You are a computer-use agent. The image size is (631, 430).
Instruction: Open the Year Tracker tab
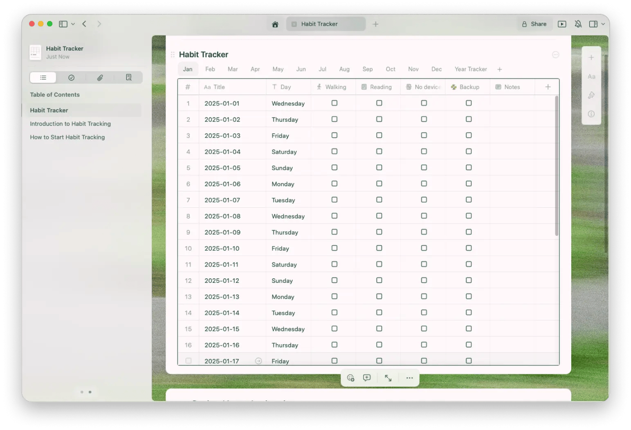point(471,69)
